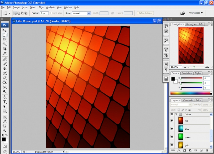Click the red layer thumbnail
The width and height of the screenshot is (214, 154).
point(181,121)
